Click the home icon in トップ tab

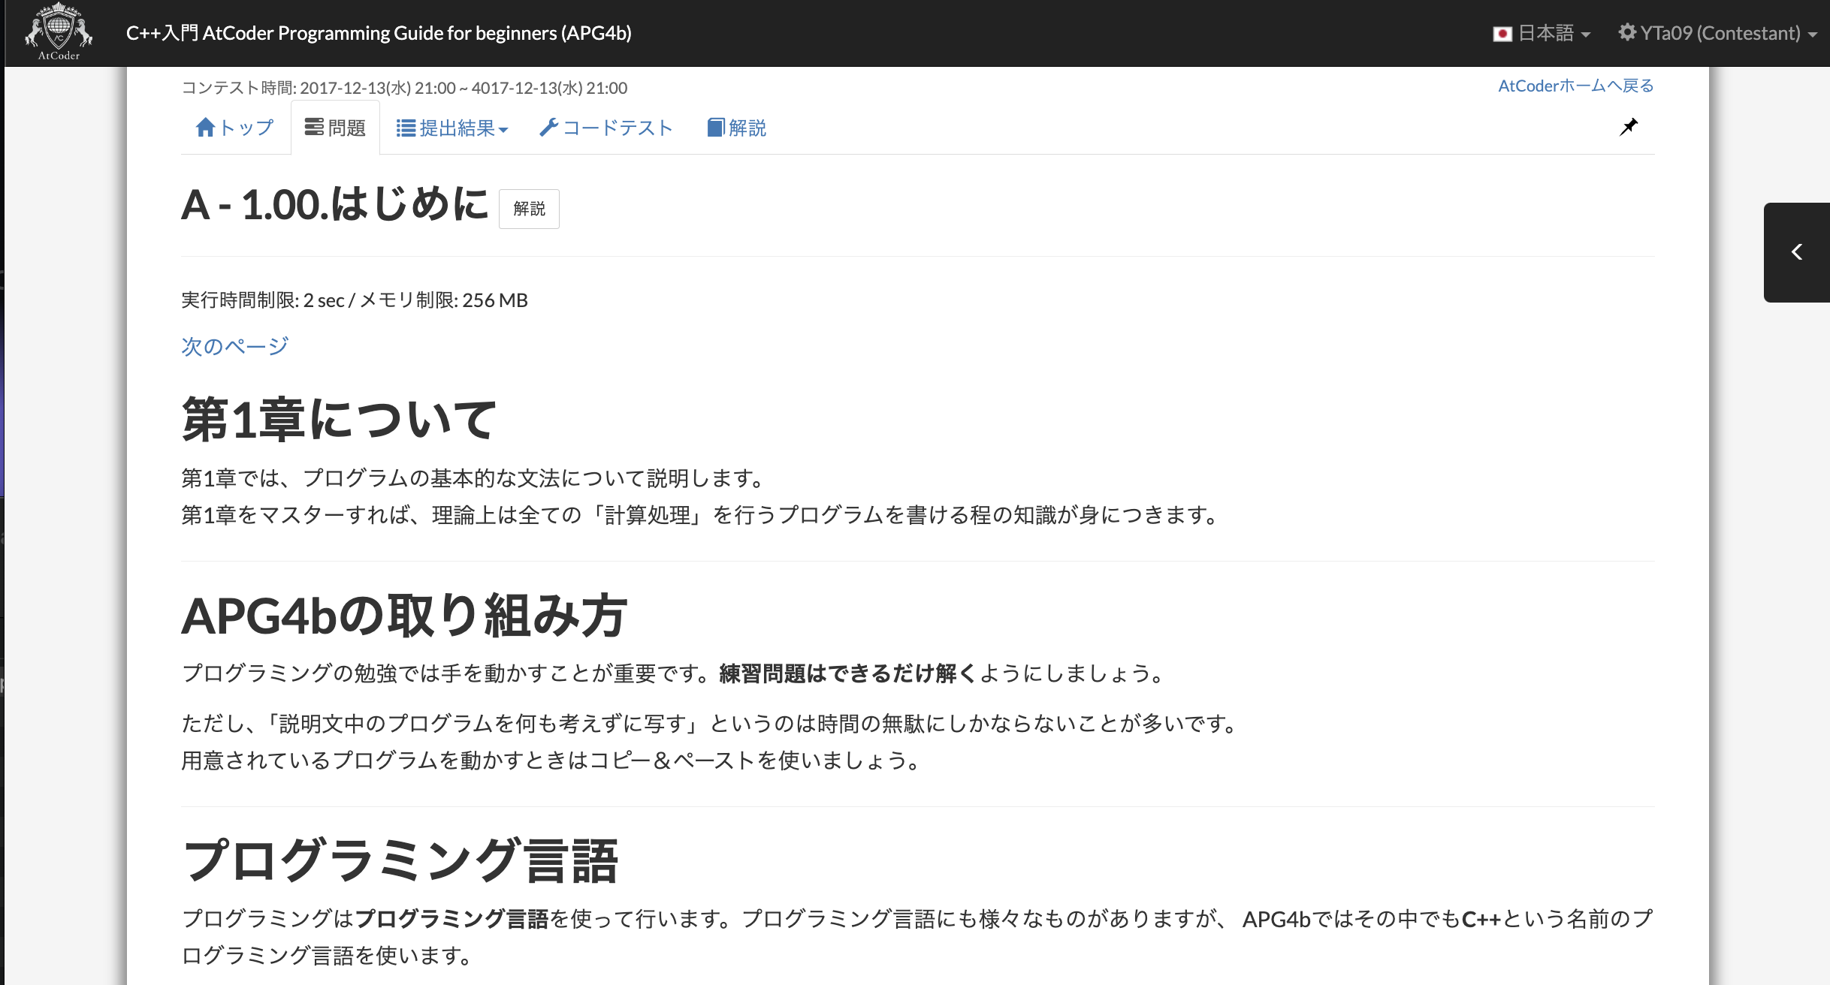(205, 128)
